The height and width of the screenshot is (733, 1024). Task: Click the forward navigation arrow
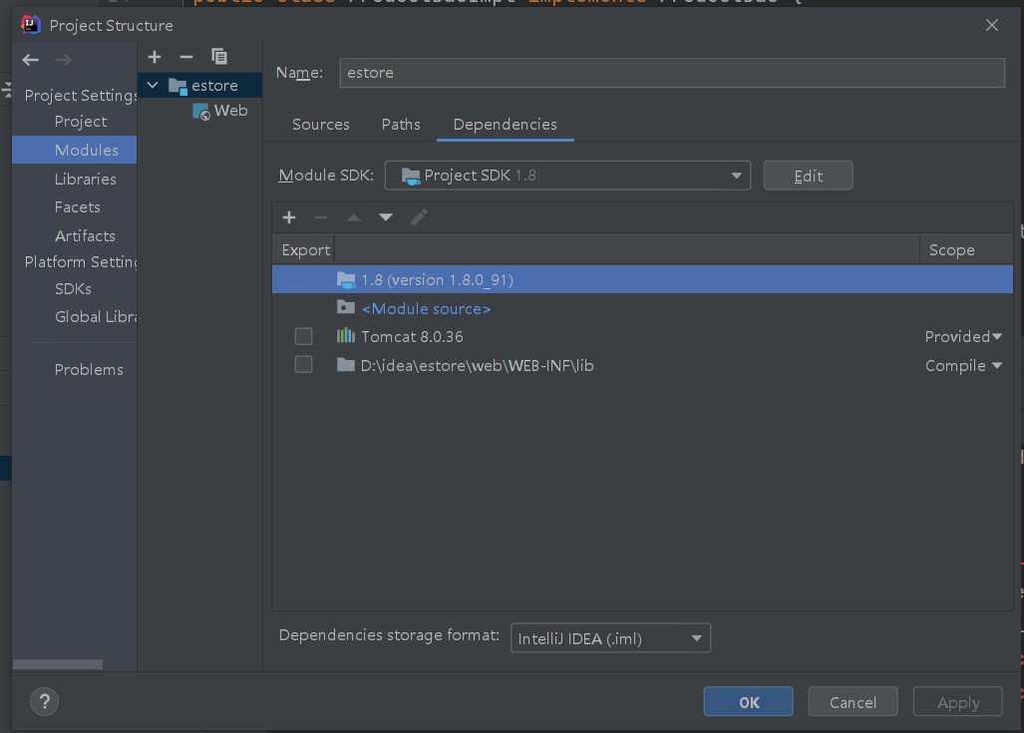[x=64, y=60]
